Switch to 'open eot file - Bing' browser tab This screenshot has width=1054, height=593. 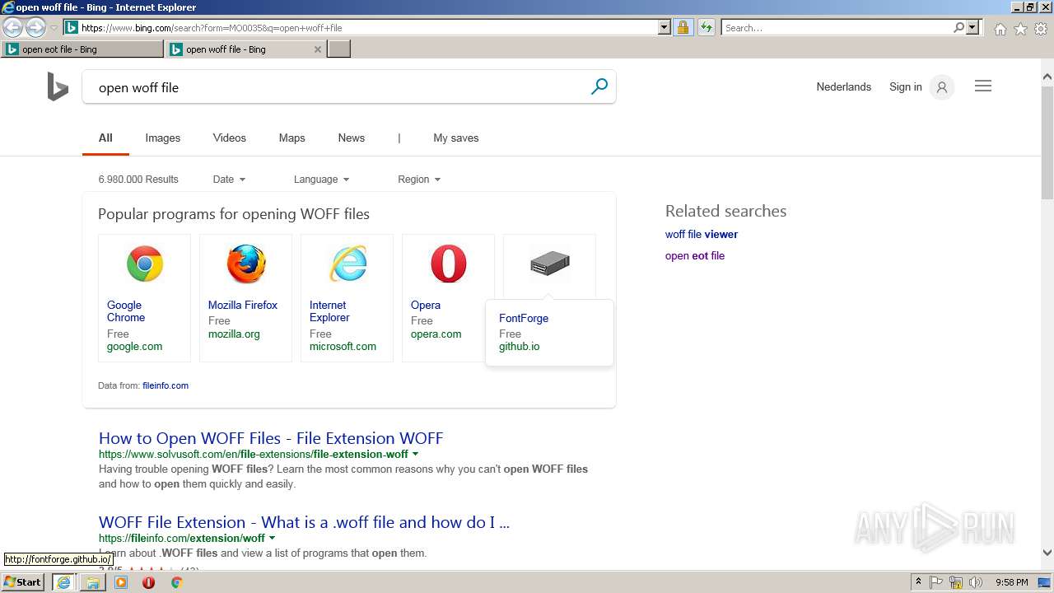click(82, 49)
